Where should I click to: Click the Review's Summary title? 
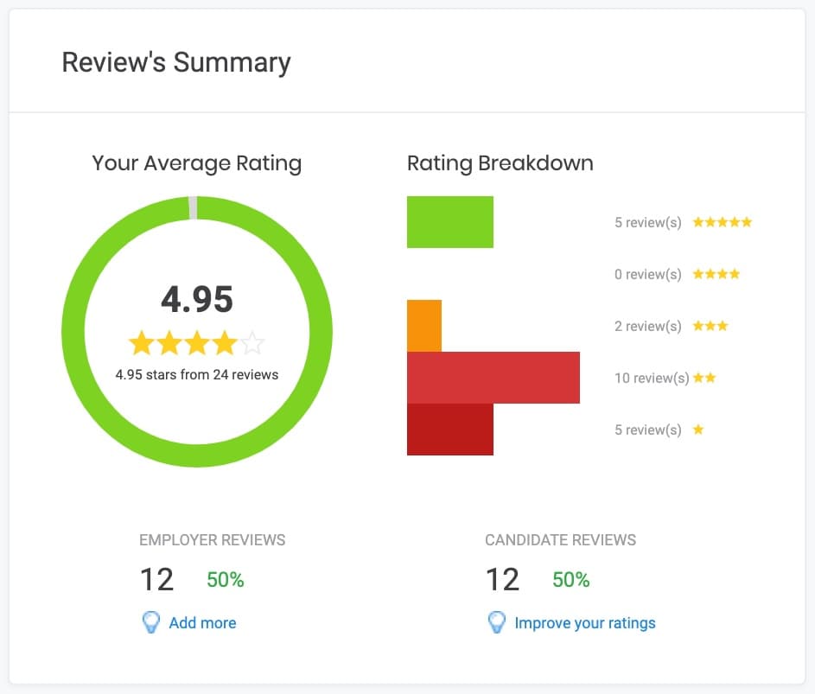(x=176, y=63)
